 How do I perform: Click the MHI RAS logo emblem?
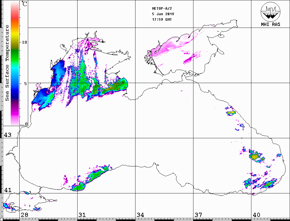click(x=270, y=12)
